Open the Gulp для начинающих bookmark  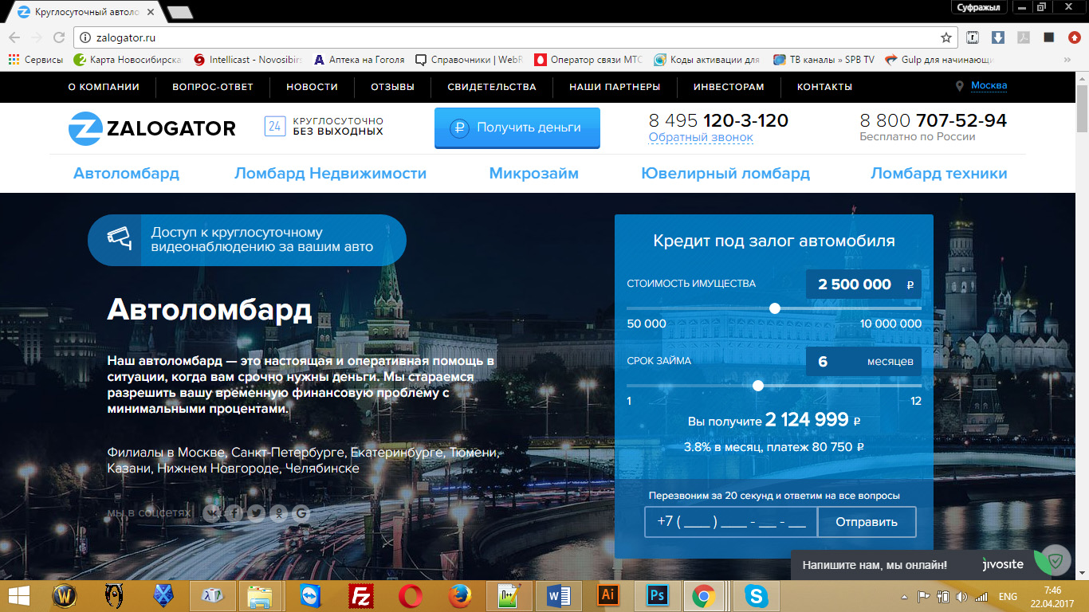[x=940, y=60]
